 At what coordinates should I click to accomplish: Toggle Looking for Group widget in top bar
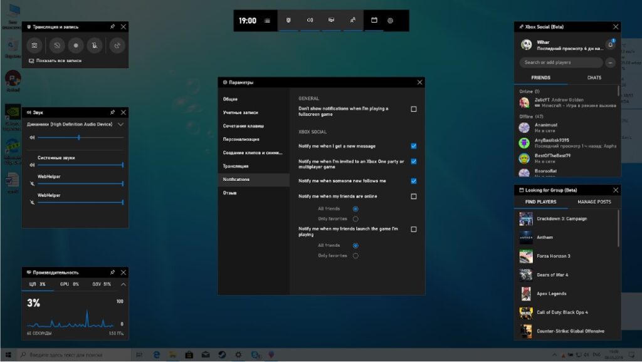[x=374, y=21]
